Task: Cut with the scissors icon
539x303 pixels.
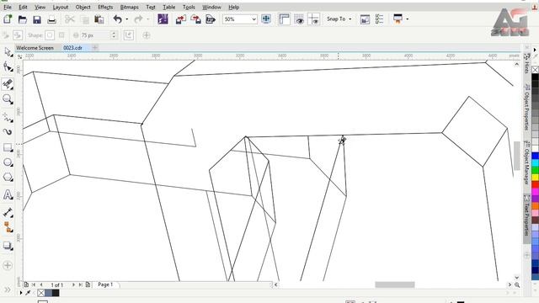Action: coord(70,19)
